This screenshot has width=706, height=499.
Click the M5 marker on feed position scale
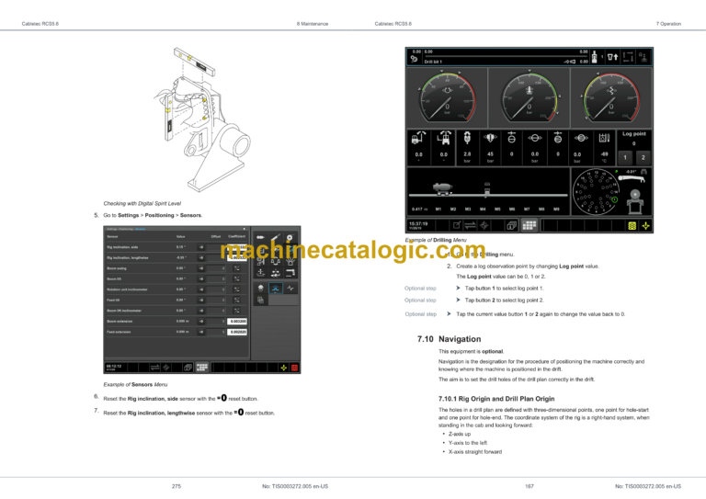[497, 210]
